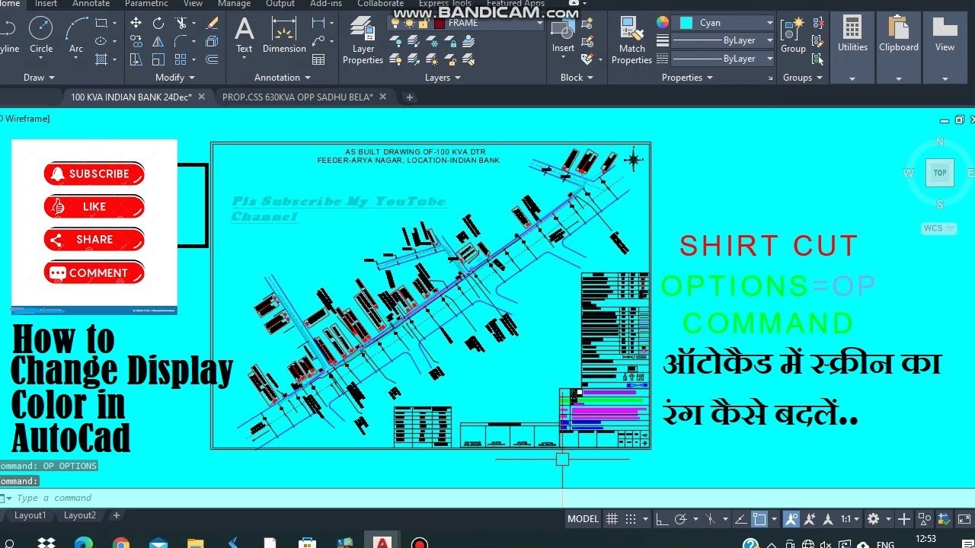Open the WCS coordinate system dropdown
This screenshot has height=548, width=975.
click(x=938, y=228)
